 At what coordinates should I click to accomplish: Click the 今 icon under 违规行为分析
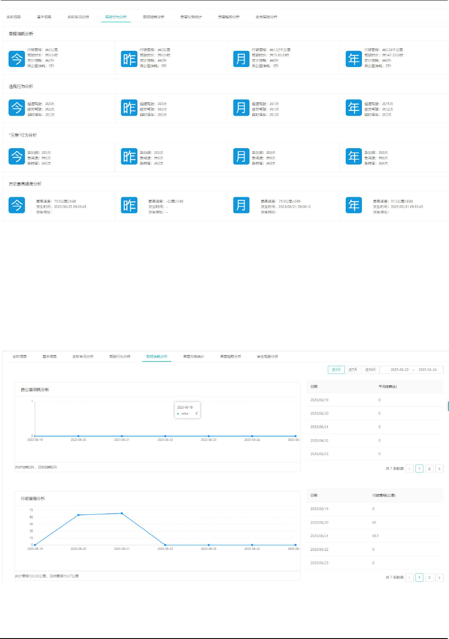tap(17, 108)
